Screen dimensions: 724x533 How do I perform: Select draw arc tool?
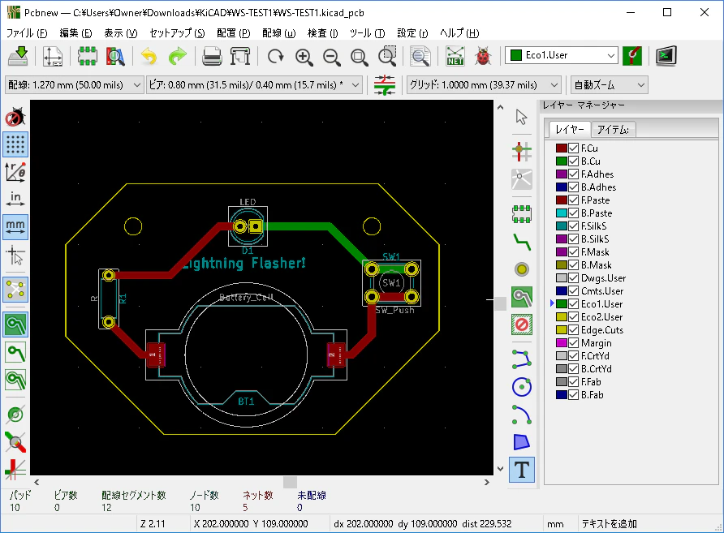(521, 415)
